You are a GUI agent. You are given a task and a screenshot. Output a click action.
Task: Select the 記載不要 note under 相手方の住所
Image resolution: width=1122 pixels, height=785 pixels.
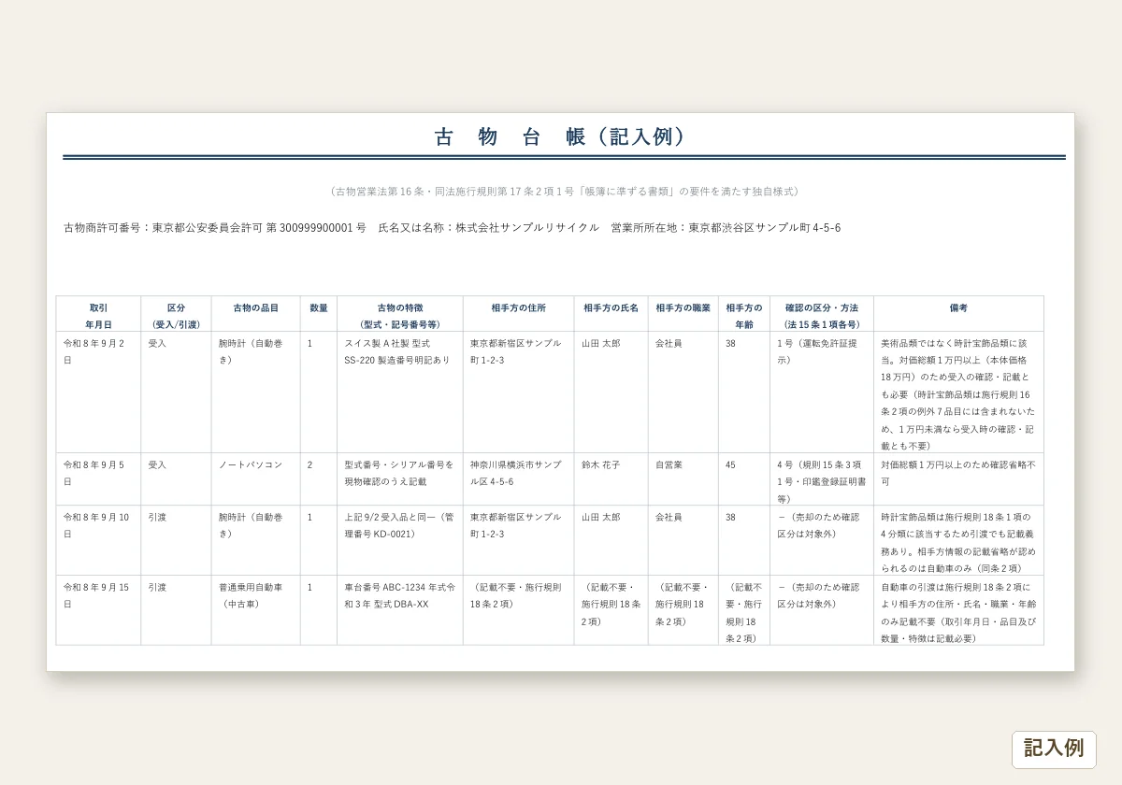pyautogui.click(x=518, y=609)
